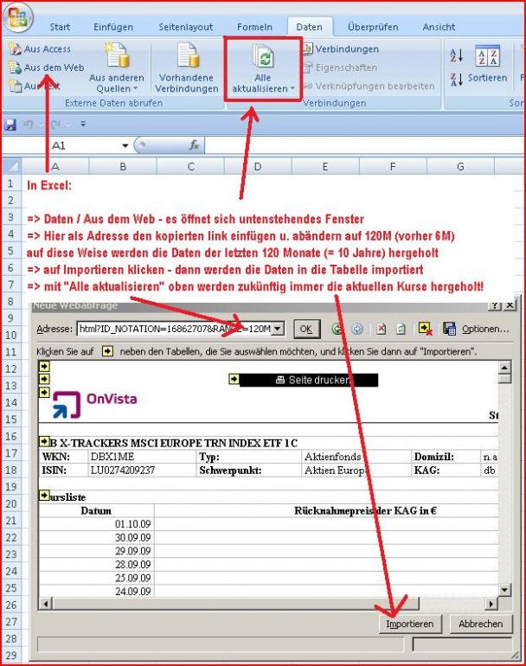The height and width of the screenshot is (666, 526).
Task: Expand Alle aktualisieren dropdown arrow
Action: tap(292, 89)
